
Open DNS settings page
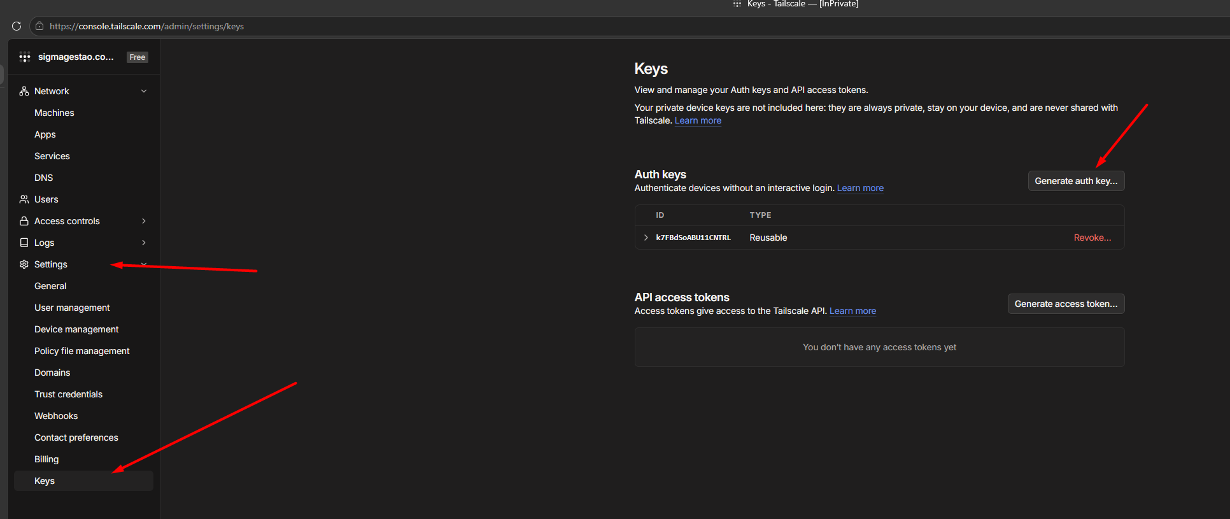pos(44,178)
